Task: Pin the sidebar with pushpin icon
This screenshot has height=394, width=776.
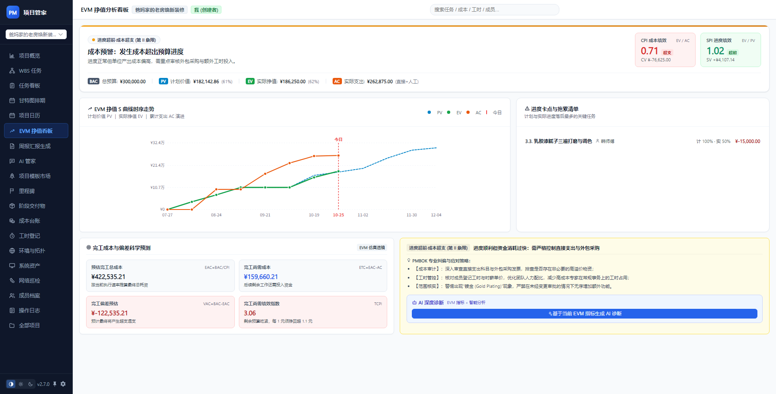Action: tap(55, 384)
